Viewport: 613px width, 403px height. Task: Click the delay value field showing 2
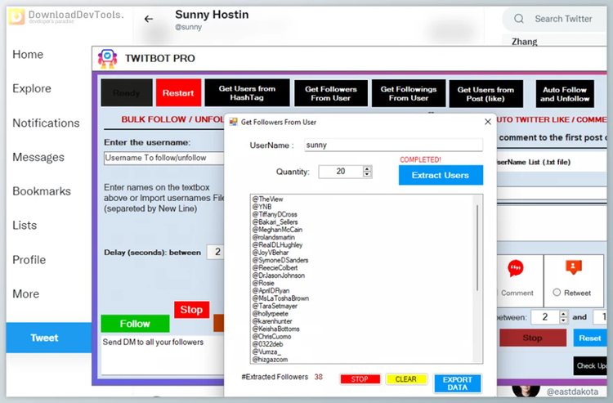(216, 252)
